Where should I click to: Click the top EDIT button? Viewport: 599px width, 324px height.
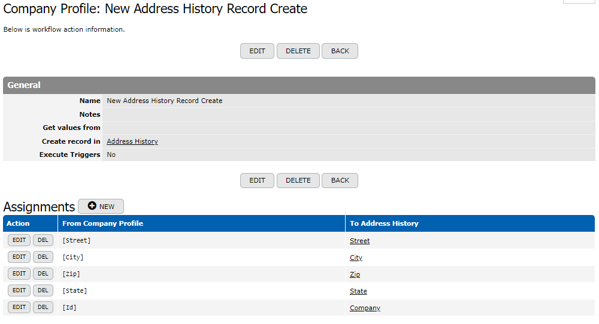[x=257, y=51]
